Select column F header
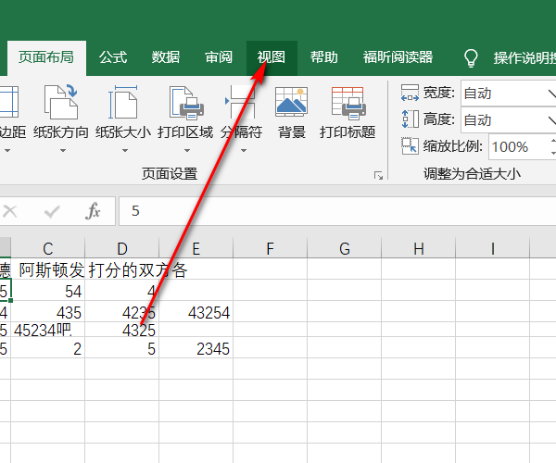Viewport: 556px width, 463px height. tap(271, 248)
